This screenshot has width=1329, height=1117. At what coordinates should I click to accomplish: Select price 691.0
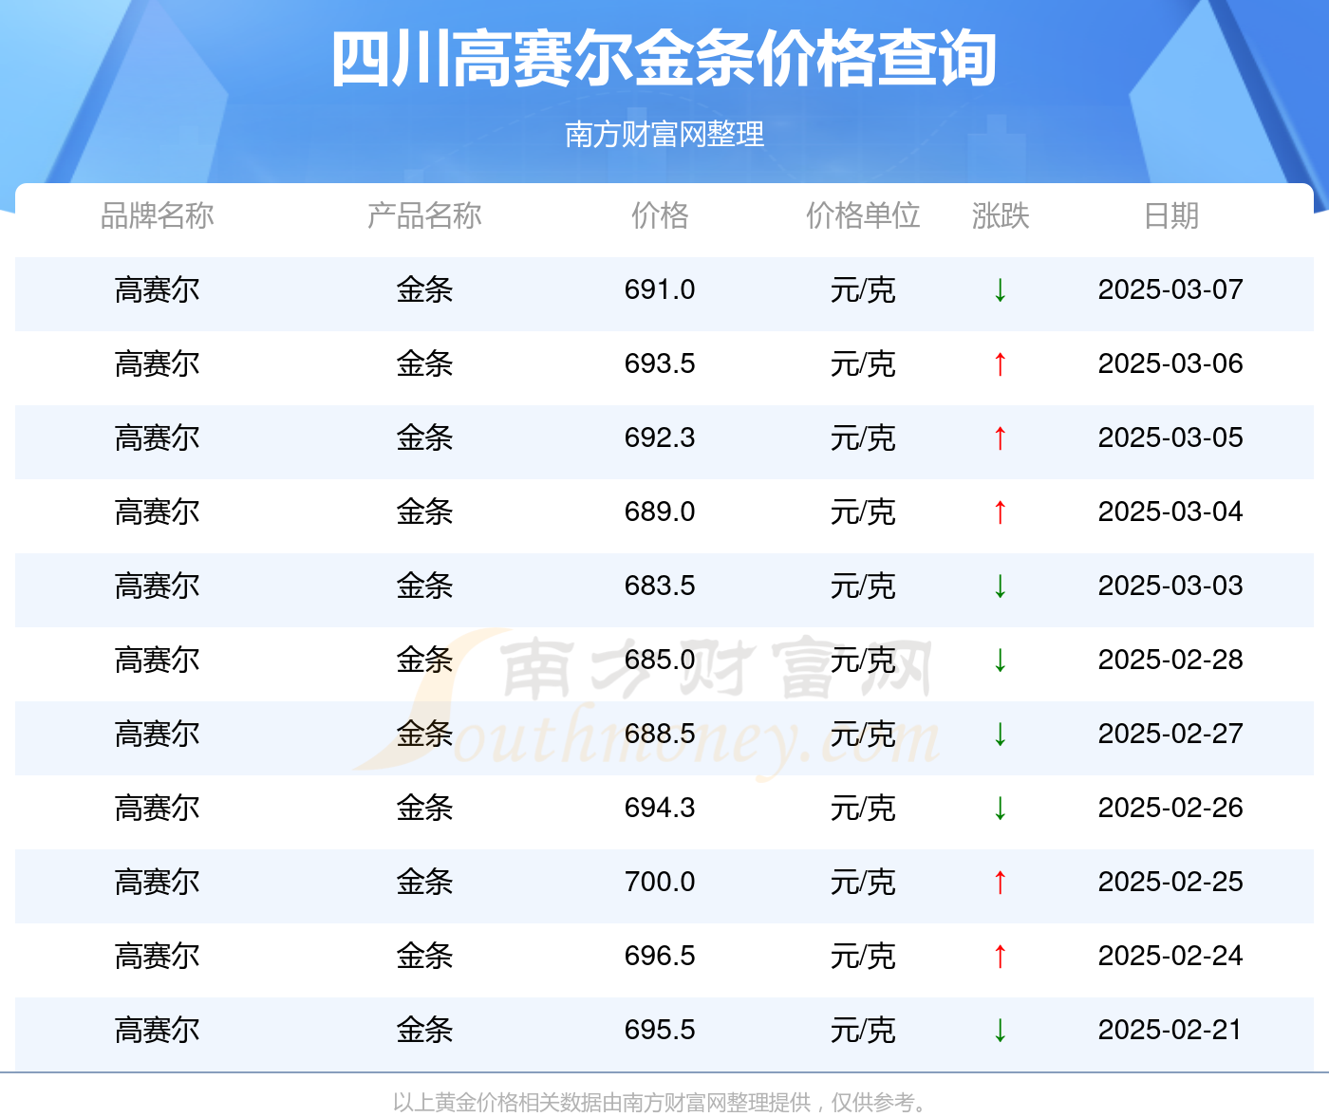click(660, 289)
